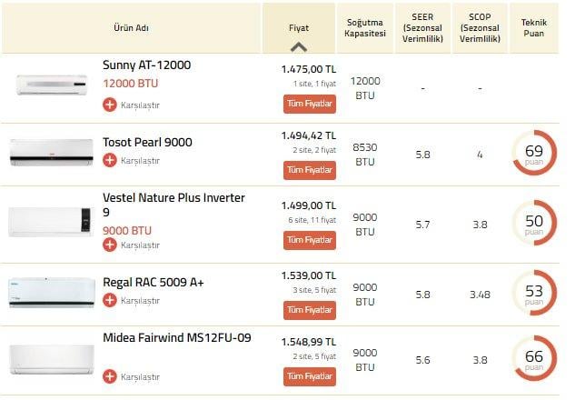Click the plus icon beside Sunny AT-12000 Karşılaştır
The height and width of the screenshot is (400, 585).
[110, 105]
